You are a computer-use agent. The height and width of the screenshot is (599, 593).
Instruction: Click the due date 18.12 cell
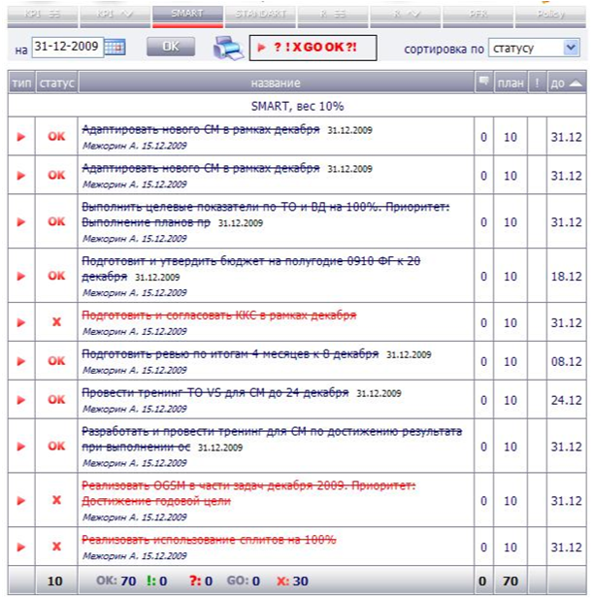pyautogui.click(x=566, y=276)
